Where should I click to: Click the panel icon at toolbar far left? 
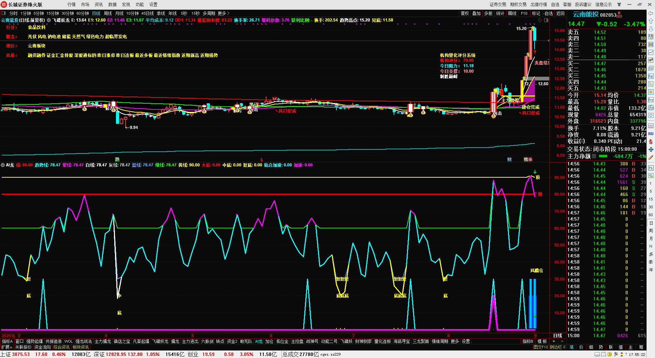click(4, 13)
